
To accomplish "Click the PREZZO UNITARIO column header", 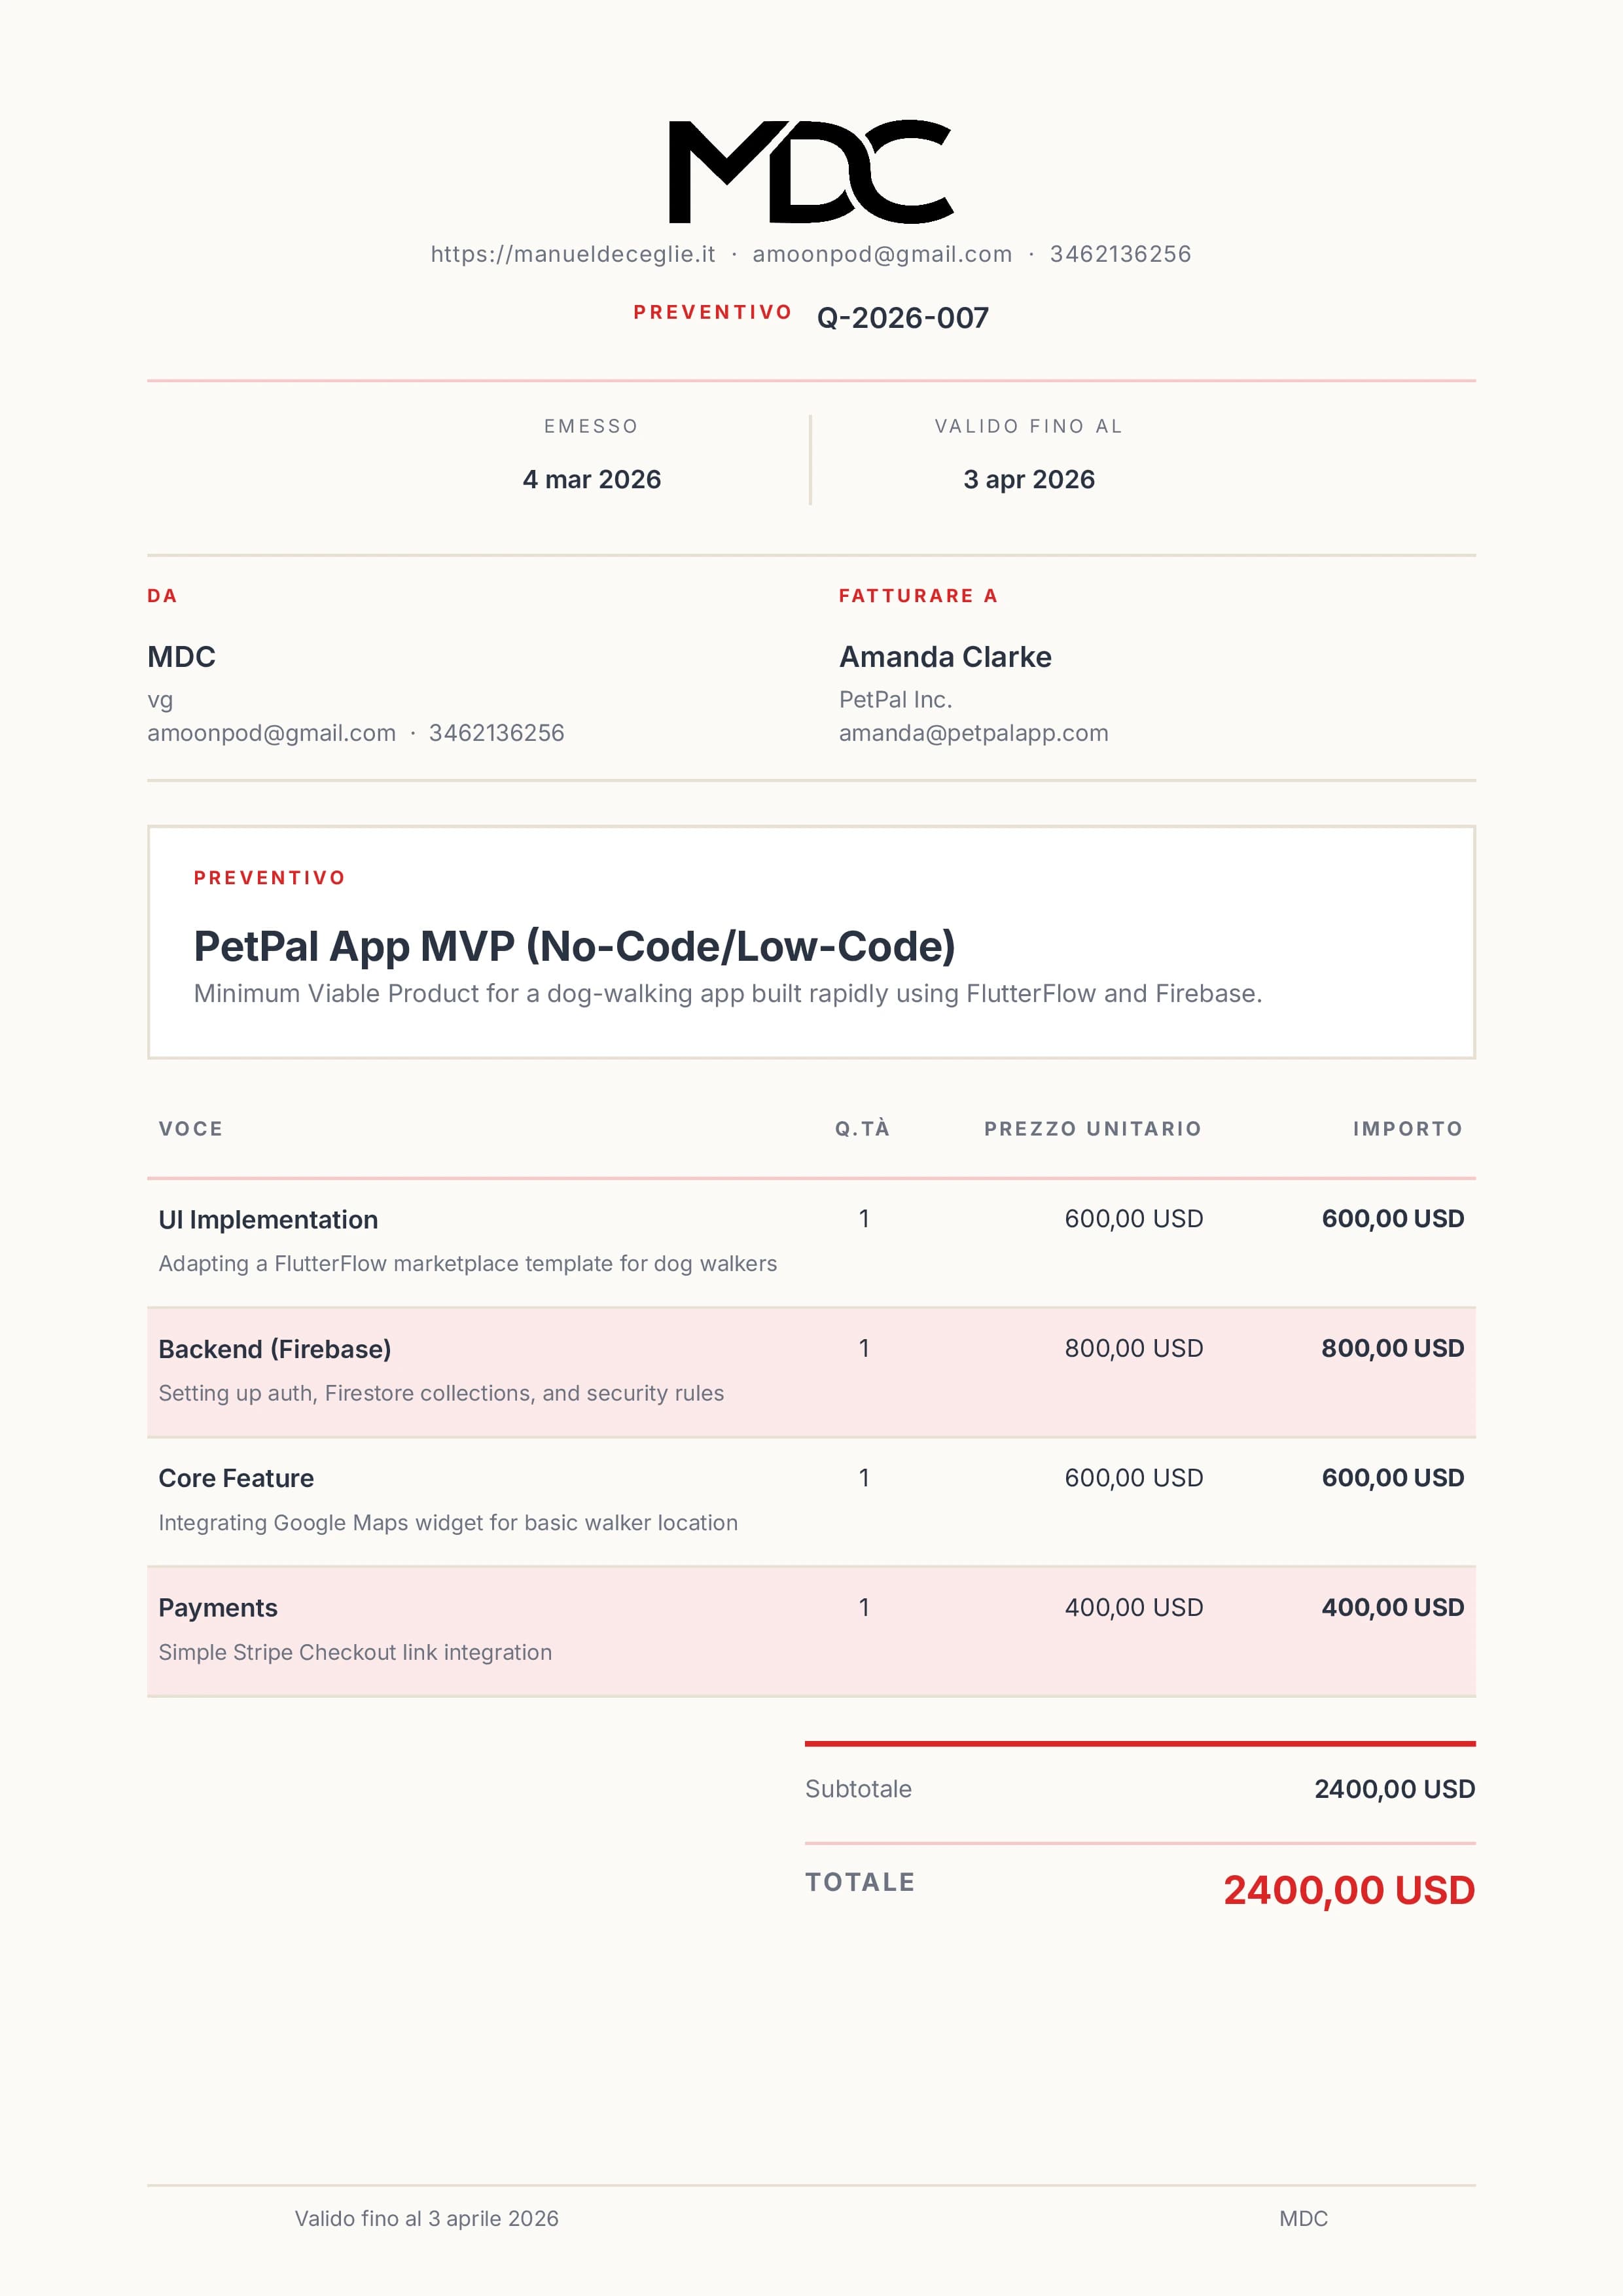I will coord(1092,1129).
